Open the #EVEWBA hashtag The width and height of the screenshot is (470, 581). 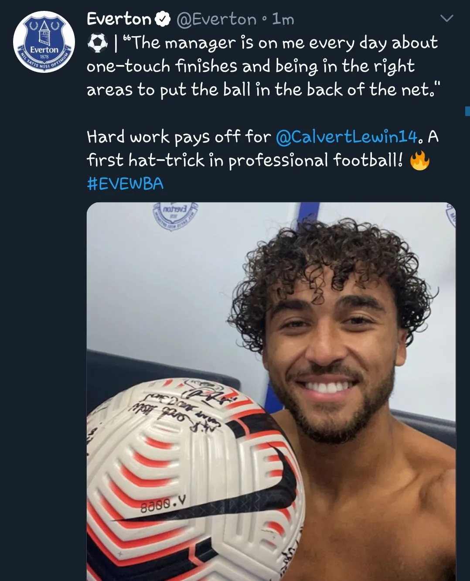point(125,184)
